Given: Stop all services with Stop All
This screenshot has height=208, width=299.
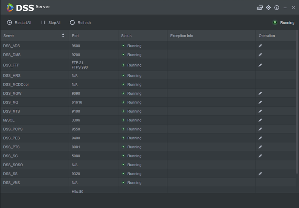Looking at the screenshot, I should [x=51, y=23].
